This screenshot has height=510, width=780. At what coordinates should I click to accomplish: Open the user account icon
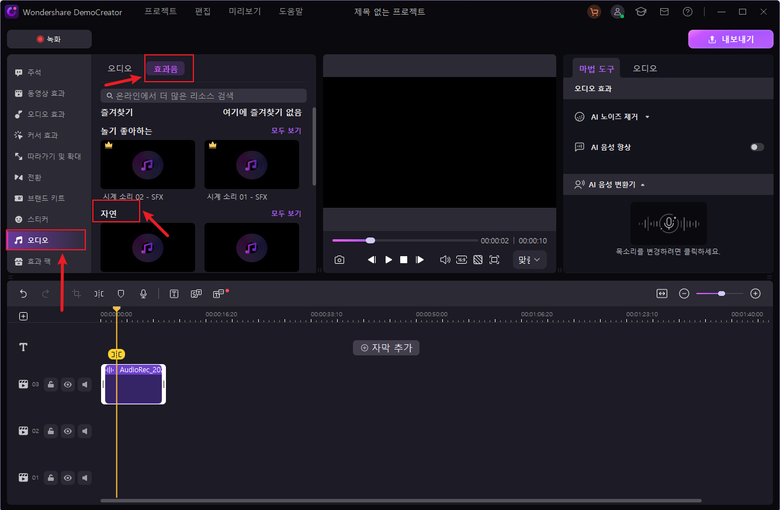[618, 12]
